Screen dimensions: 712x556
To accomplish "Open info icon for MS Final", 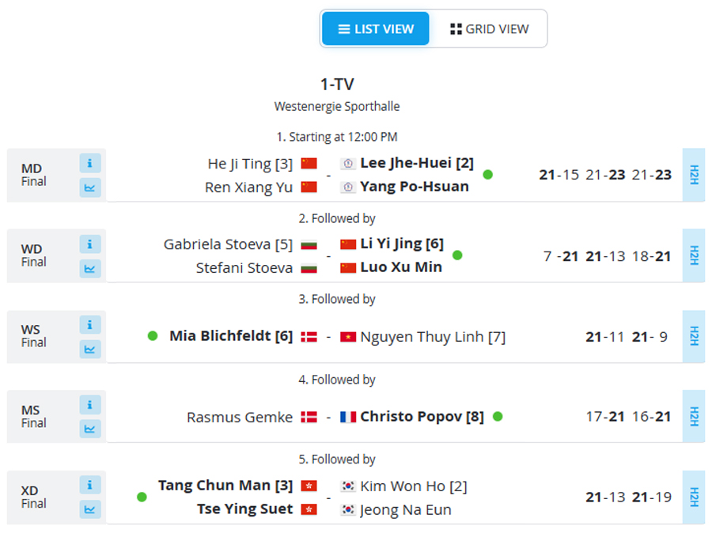I will pyautogui.click(x=90, y=405).
